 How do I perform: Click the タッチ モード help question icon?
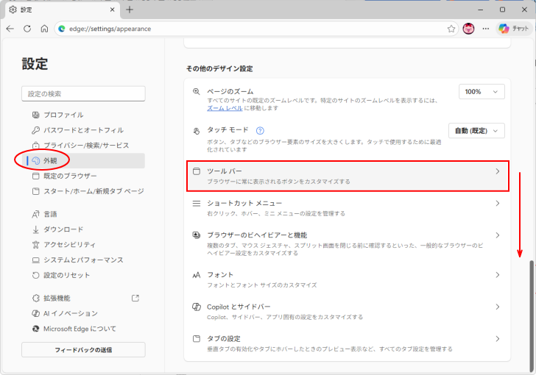click(x=260, y=130)
